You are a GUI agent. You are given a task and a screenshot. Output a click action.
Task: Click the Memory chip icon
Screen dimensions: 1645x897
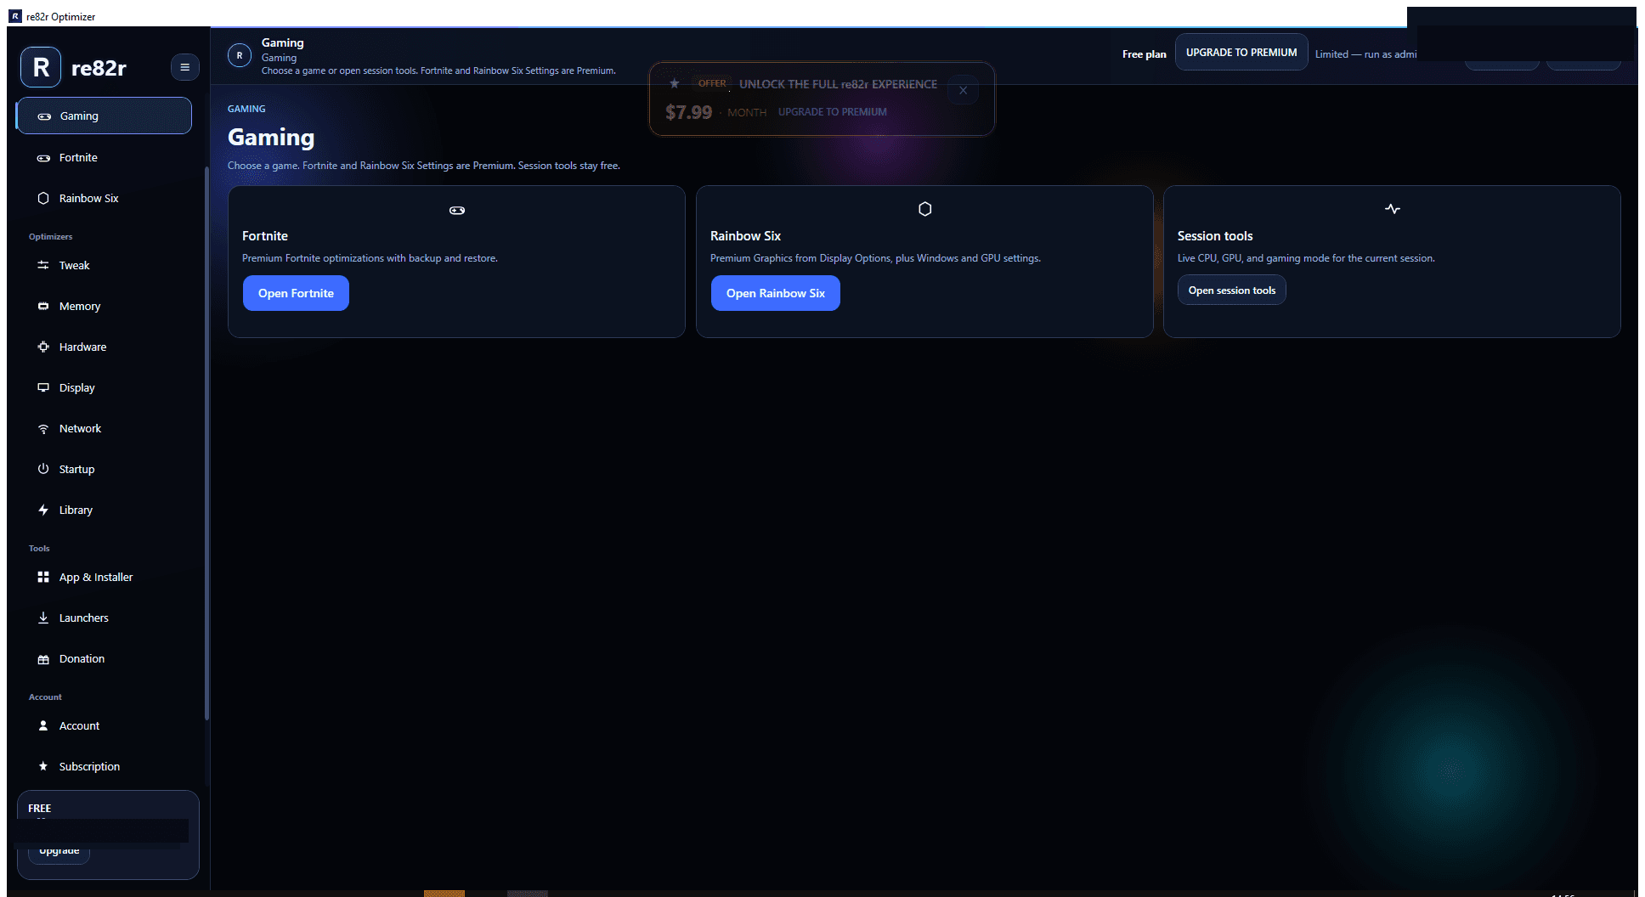(x=43, y=306)
